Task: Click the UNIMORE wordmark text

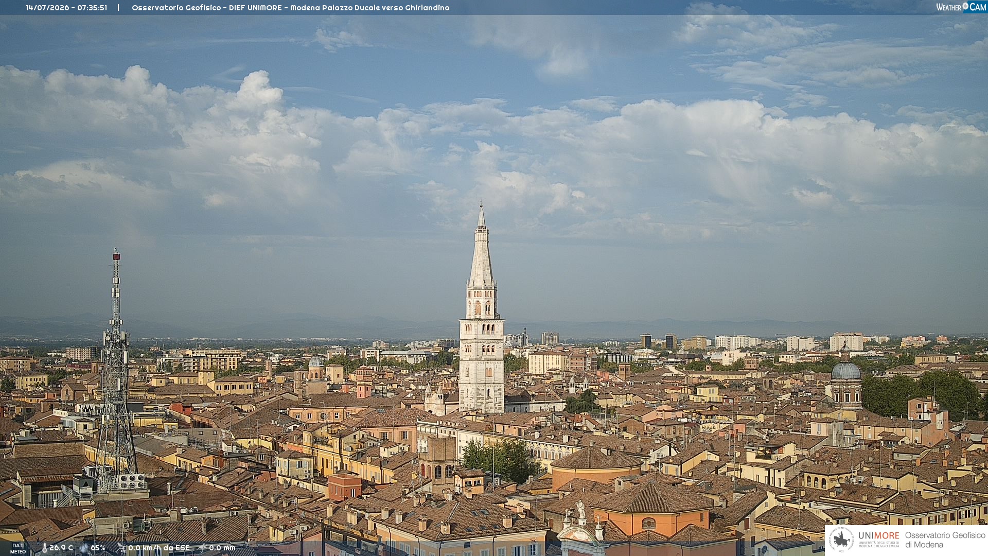Action: [x=878, y=536]
